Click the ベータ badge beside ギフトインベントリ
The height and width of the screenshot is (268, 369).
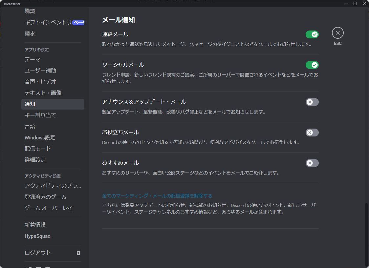[x=78, y=23]
